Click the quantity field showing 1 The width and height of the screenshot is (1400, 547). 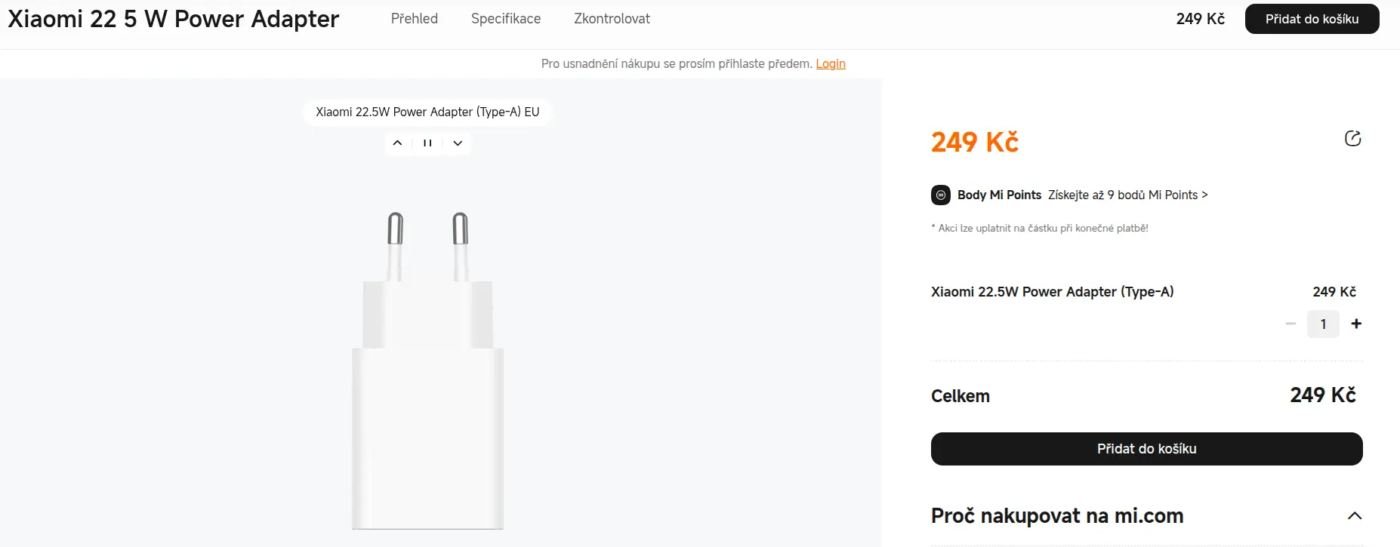click(1323, 324)
